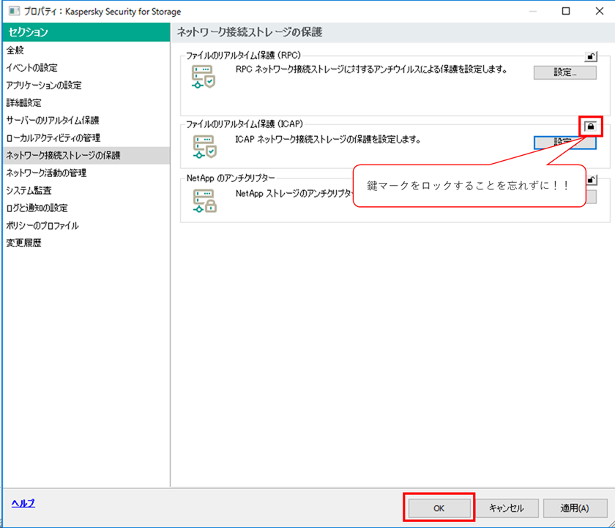Image resolution: width=615 pixels, height=528 pixels.
Task: Open 設定 for ICAP file protection
Action: 564,143
